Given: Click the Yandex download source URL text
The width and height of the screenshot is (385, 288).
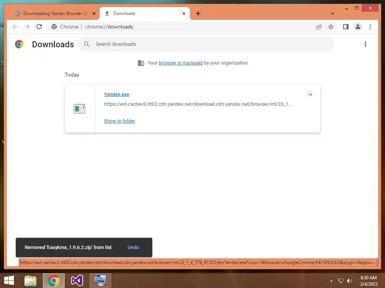Looking at the screenshot, I should pos(198,104).
